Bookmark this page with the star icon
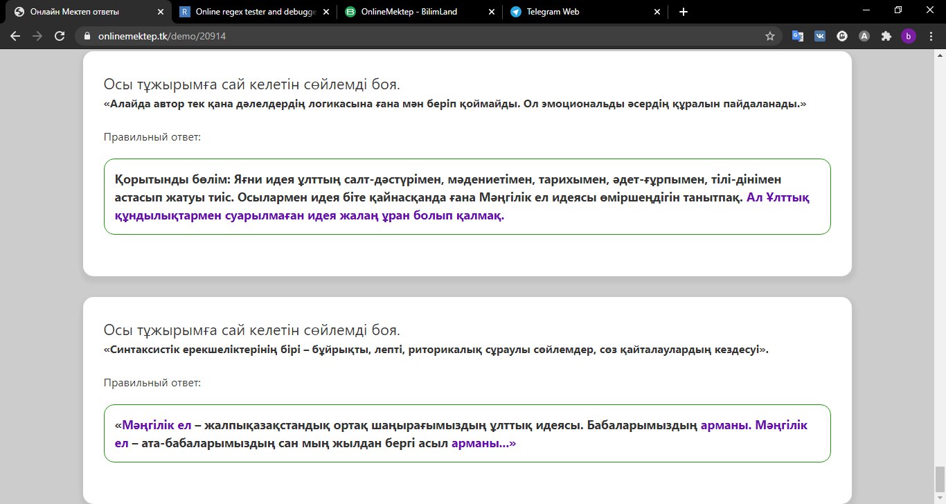This screenshot has height=504, width=946. (x=769, y=36)
